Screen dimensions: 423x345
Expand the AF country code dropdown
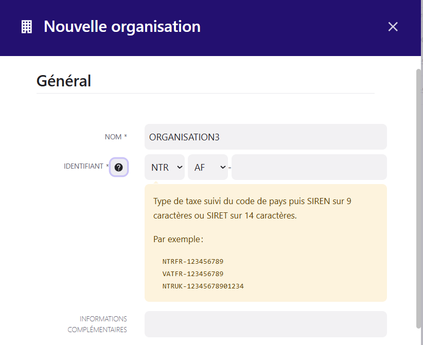(208, 167)
